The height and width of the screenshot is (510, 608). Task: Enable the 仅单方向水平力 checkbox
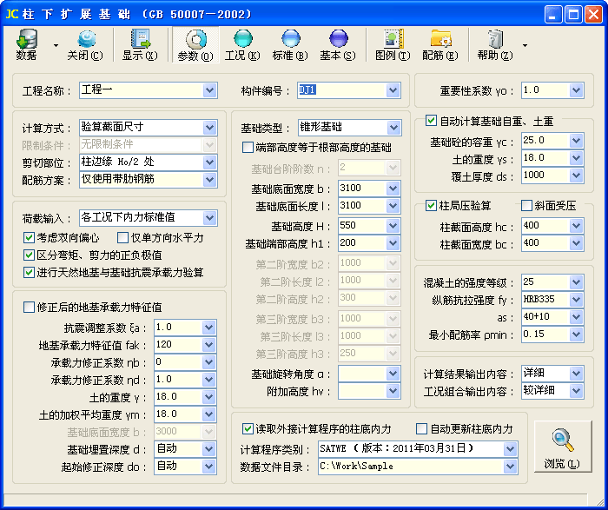pos(123,238)
